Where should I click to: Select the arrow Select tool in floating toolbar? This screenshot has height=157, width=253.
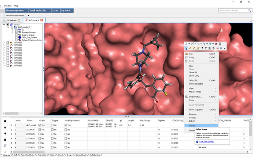click(186, 48)
